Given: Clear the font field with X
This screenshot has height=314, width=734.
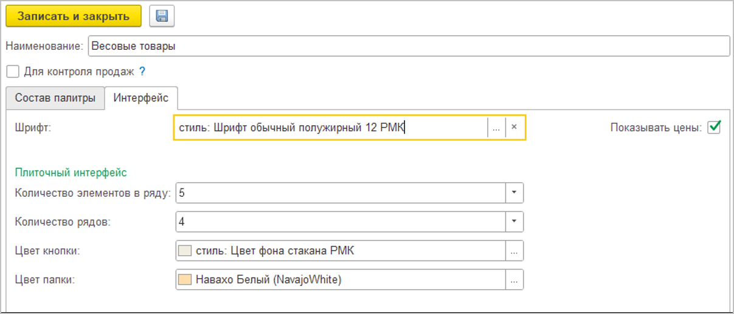Looking at the screenshot, I should (x=514, y=128).
